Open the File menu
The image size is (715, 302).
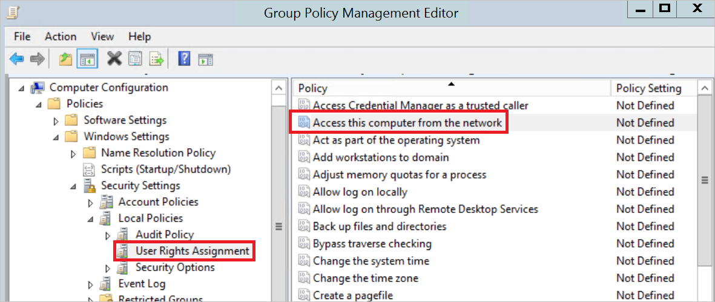click(22, 36)
